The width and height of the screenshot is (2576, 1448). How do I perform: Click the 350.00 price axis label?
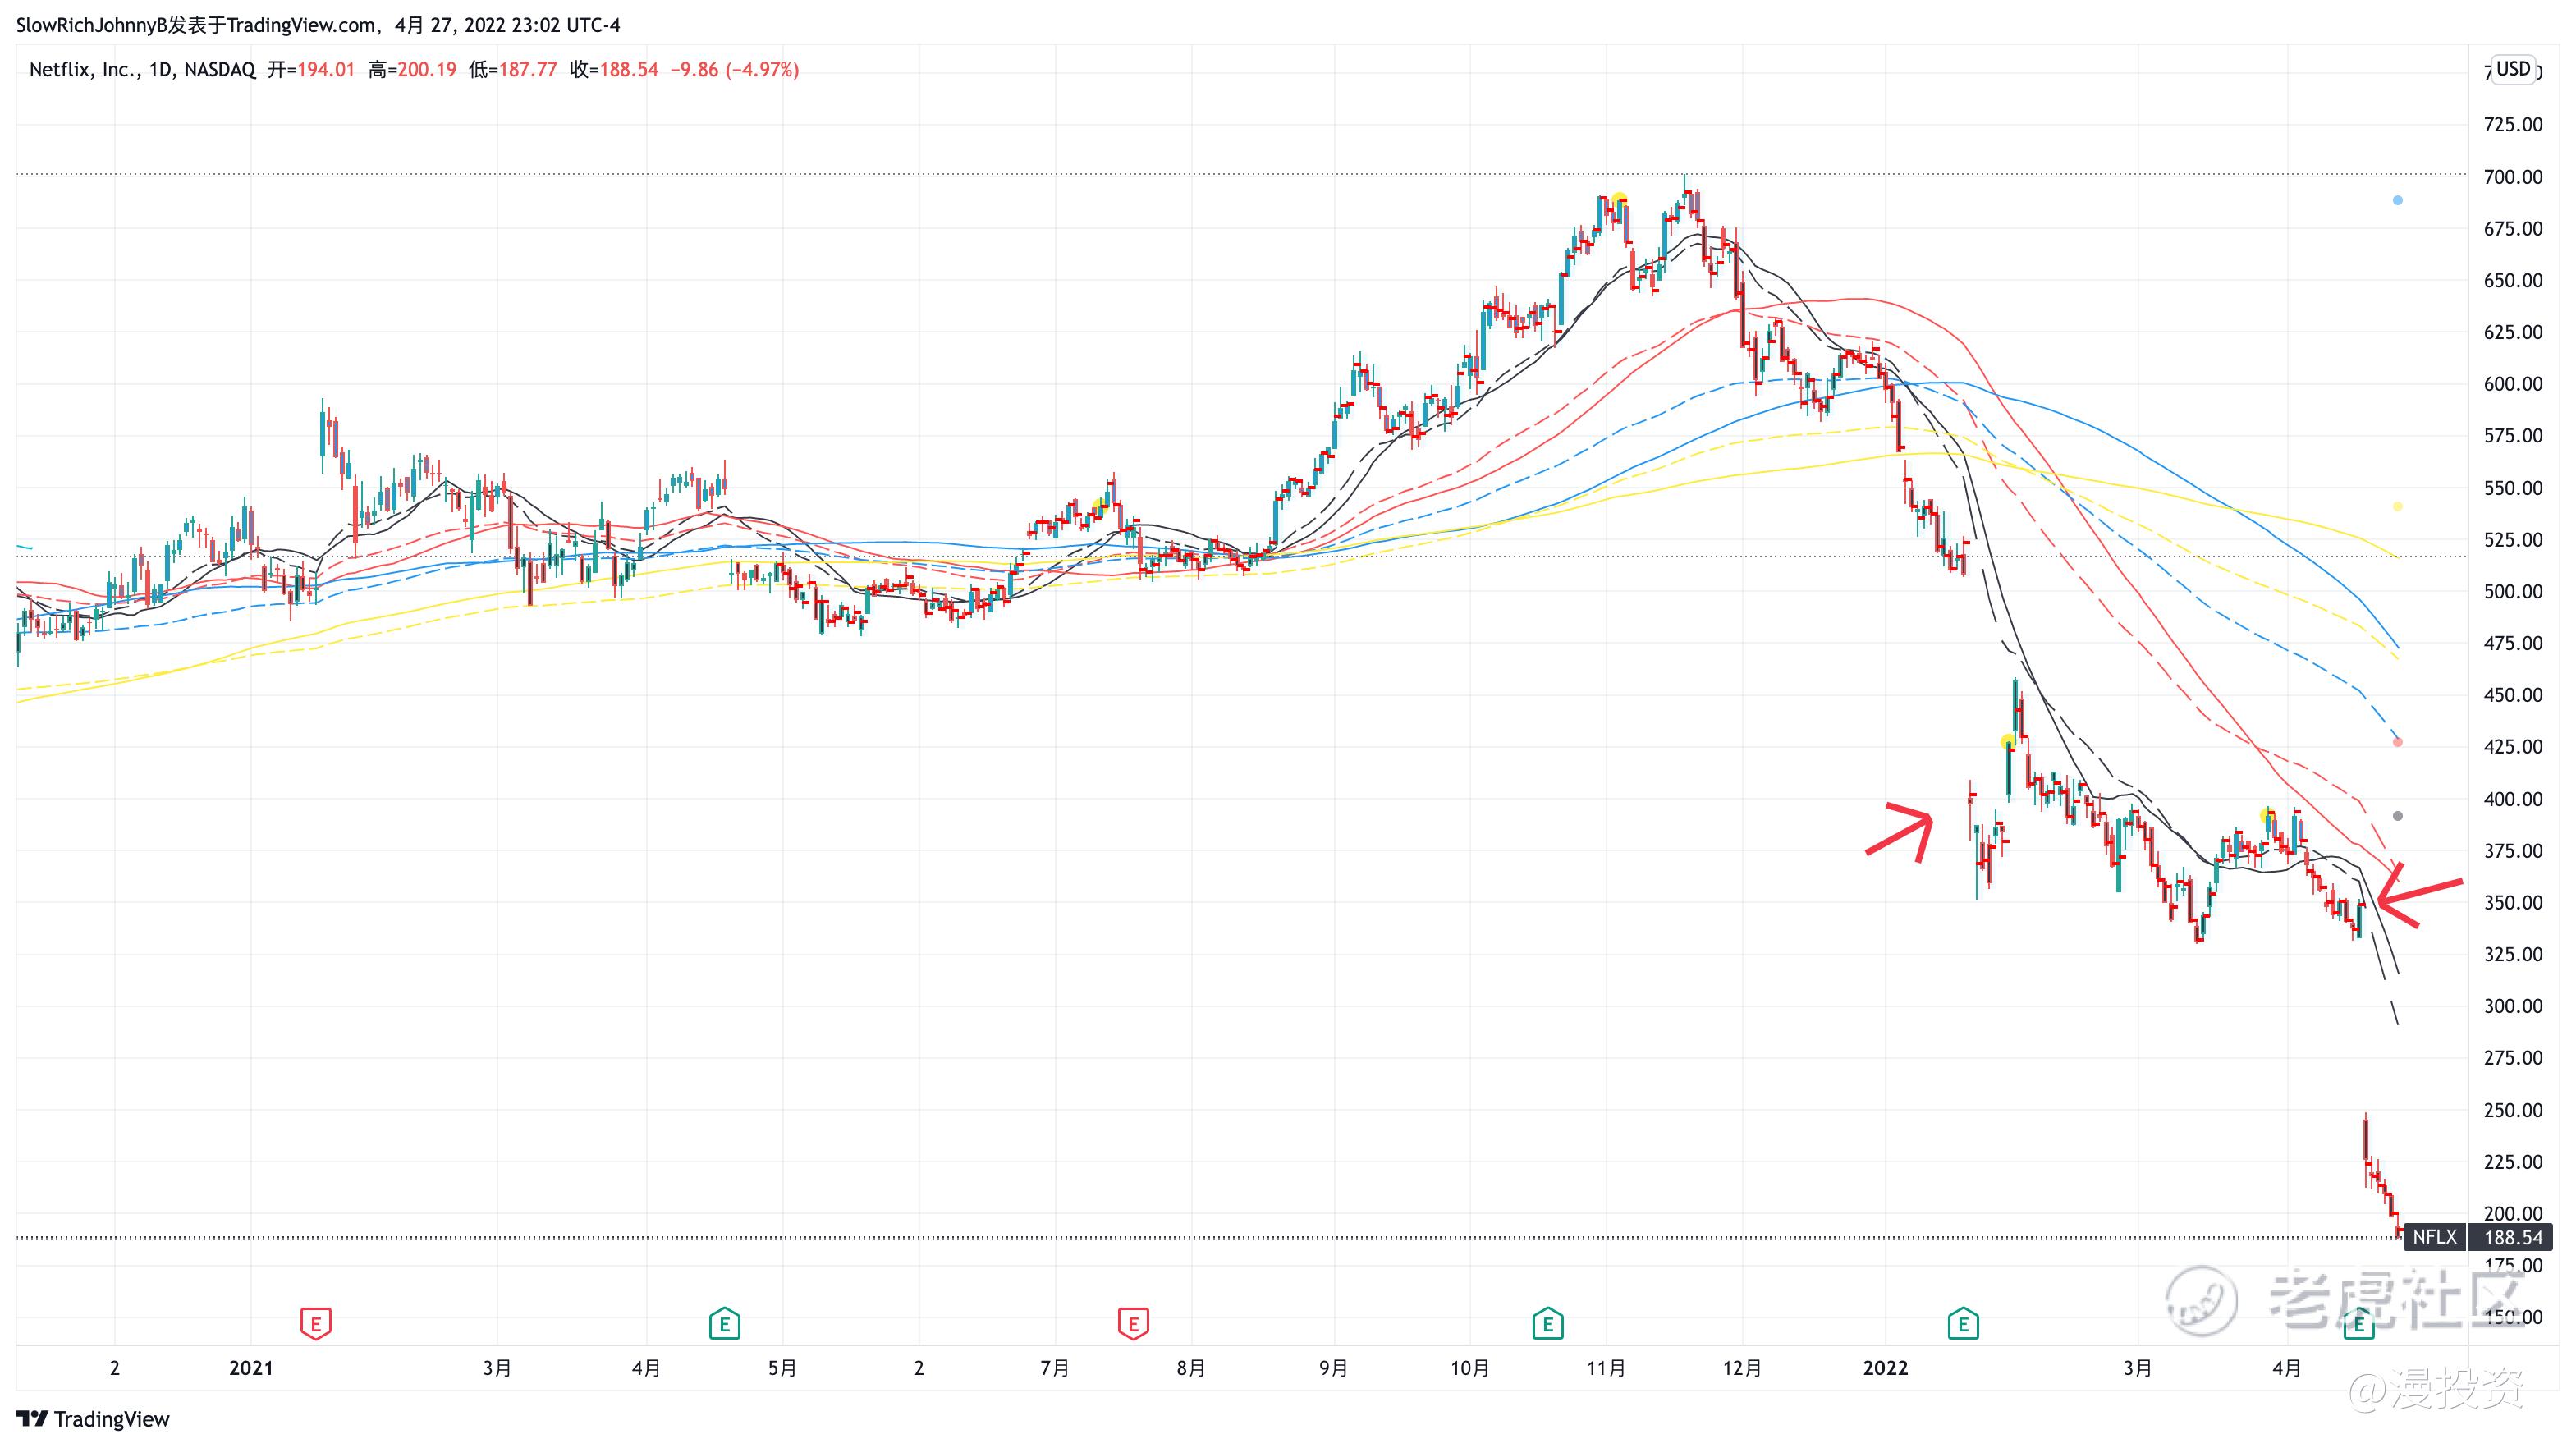pyautogui.click(x=2513, y=903)
